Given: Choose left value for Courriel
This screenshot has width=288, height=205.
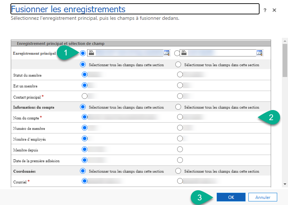Looking at the screenshot, I should pyautogui.click(x=85, y=181).
